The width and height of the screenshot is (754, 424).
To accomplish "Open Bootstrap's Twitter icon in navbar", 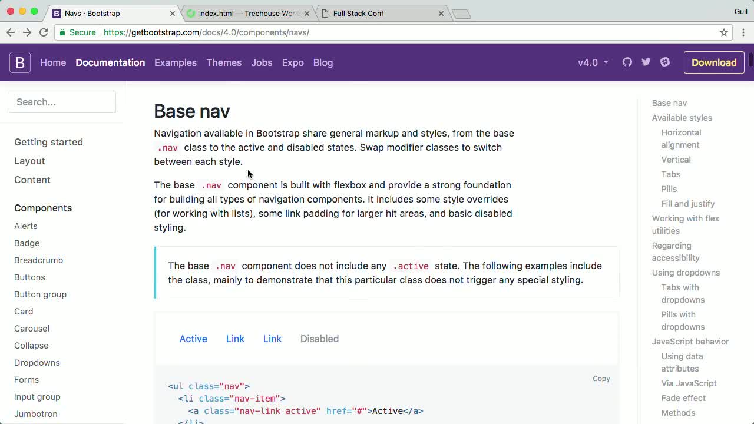I will 646,62.
